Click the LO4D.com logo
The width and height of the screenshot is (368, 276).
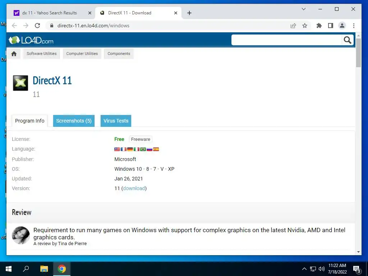pyautogui.click(x=31, y=40)
